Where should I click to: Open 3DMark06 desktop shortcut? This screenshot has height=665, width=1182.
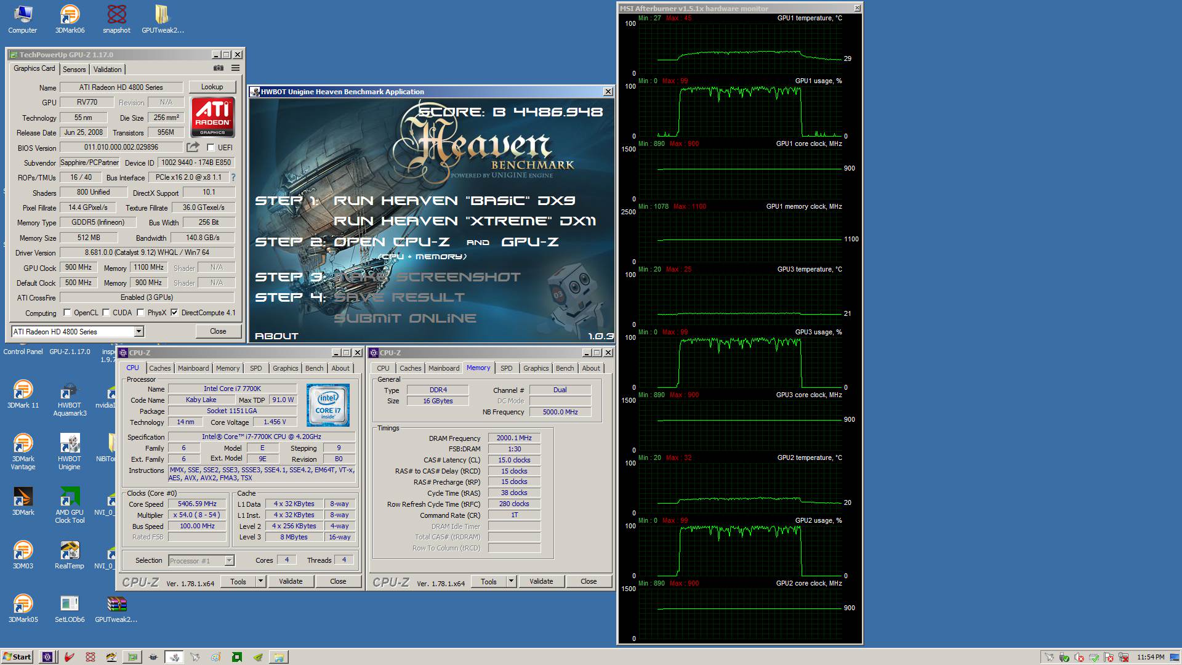coord(70,19)
